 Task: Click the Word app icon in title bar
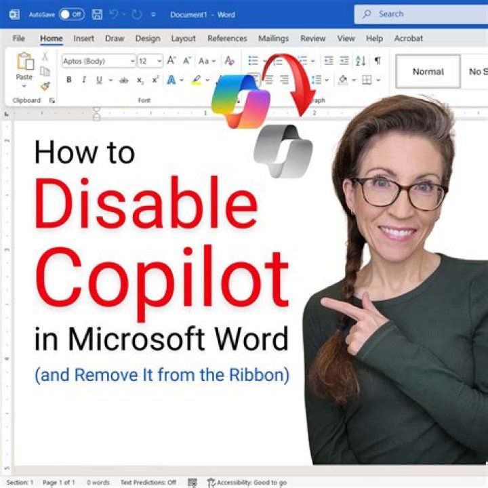14,14
